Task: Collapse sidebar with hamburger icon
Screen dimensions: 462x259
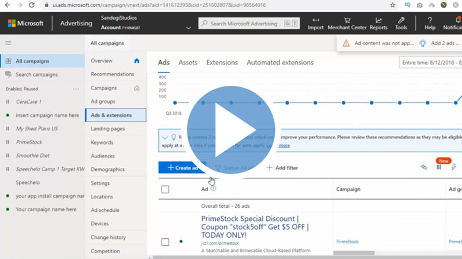Action: coord(8,43)
